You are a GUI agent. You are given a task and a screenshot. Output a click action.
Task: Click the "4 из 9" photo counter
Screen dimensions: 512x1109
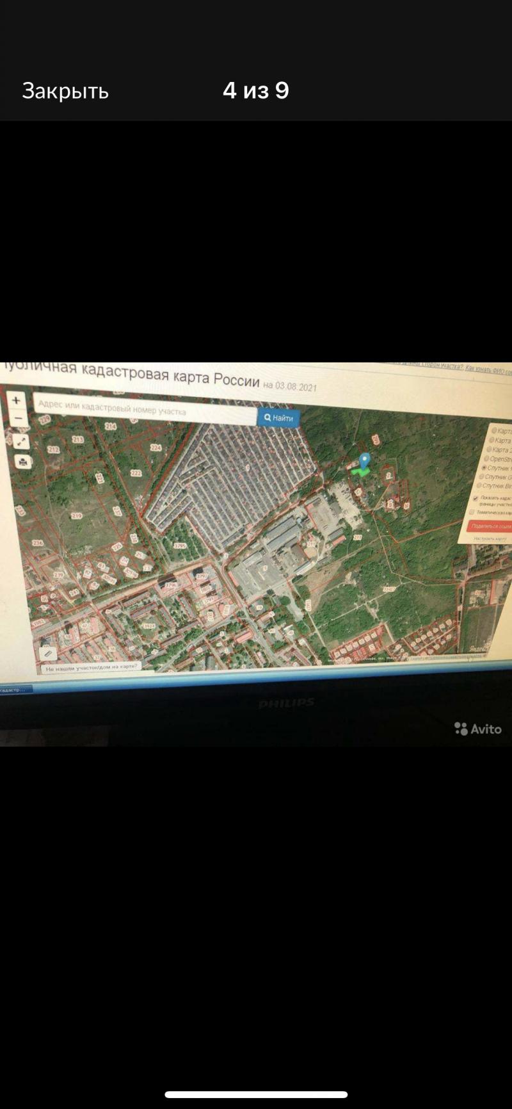(256, 90)
